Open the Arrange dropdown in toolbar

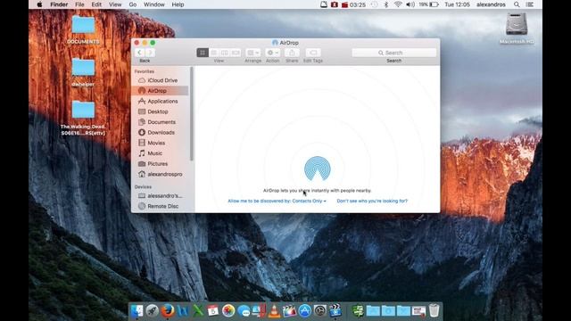(x=252, y=53)
